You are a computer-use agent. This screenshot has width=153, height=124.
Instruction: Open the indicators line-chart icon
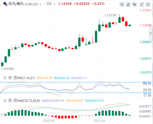(122, 4)
